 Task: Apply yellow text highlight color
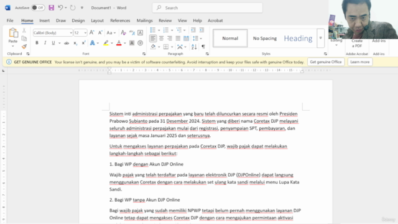(106, 43)
